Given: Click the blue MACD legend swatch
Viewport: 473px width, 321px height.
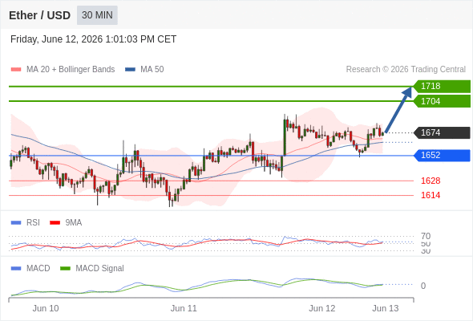Looking at the screenshot, I should click(16, 269).
